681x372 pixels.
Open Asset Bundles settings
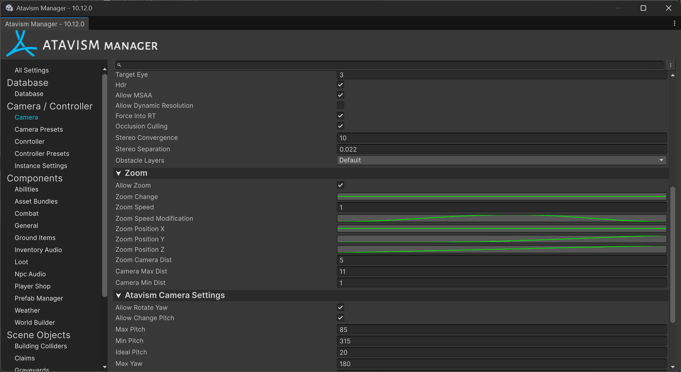[x=36, y=201]
